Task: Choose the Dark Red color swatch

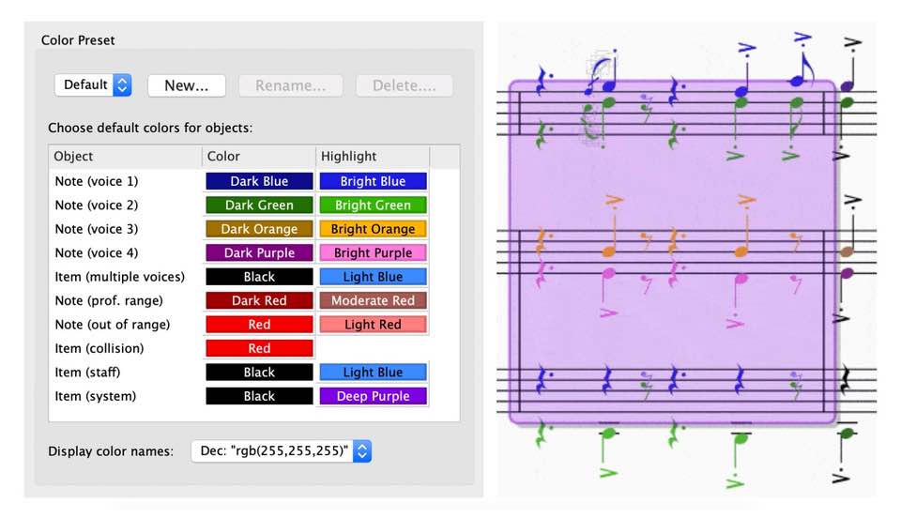Action: (x=259, y=300)
